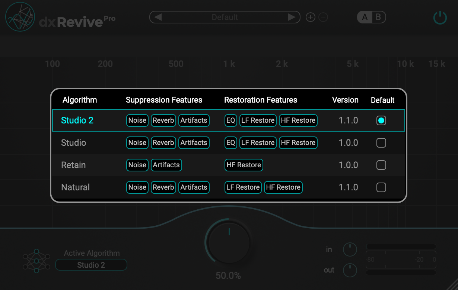Click the EQ badge in the Studio row

click(230, 142)
